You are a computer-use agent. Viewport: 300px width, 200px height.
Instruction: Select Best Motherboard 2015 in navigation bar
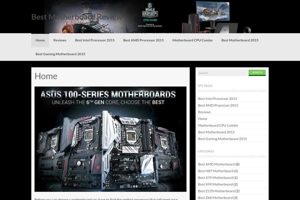[239, 40]
